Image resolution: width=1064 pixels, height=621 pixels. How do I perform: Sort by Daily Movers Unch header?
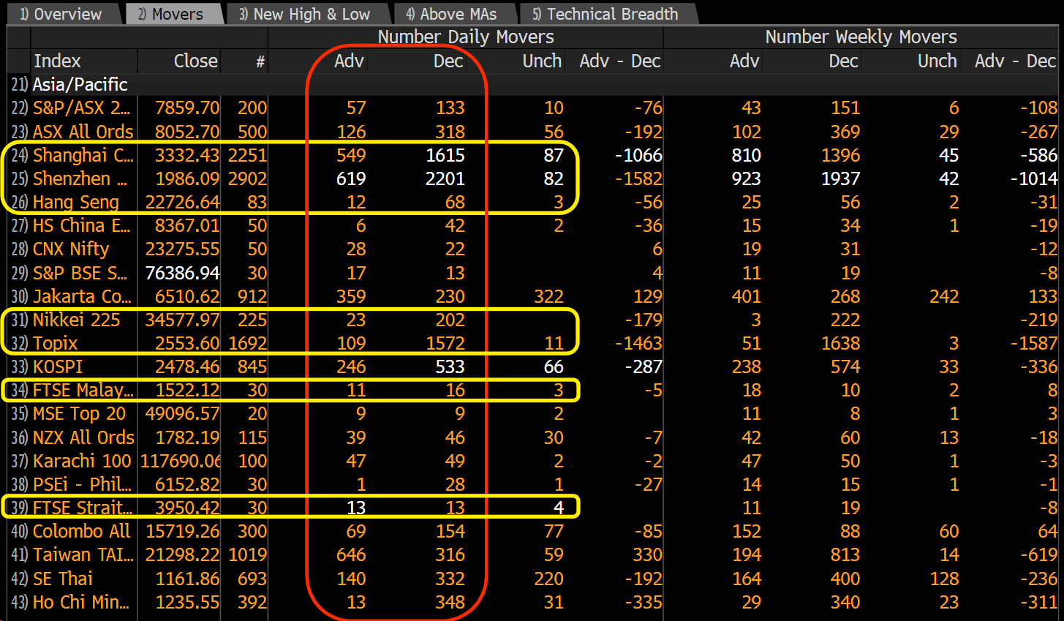point(542,61)
